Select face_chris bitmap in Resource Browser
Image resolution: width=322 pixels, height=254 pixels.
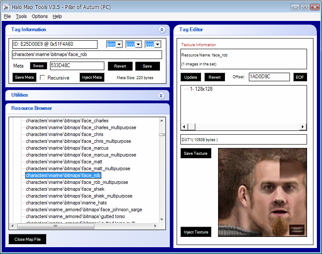[64, 134]
